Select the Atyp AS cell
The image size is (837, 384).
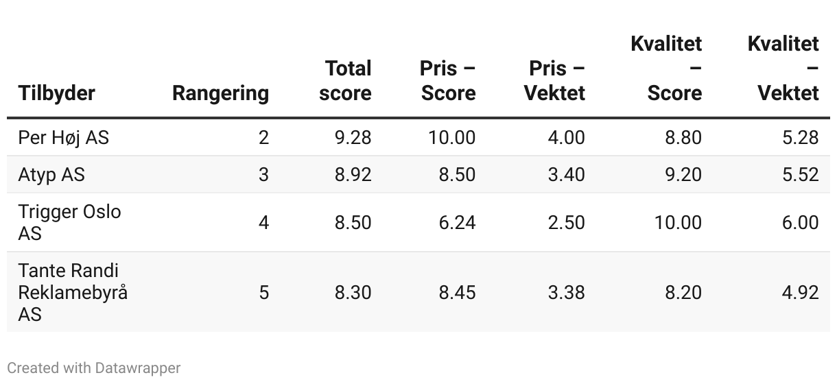51,175
